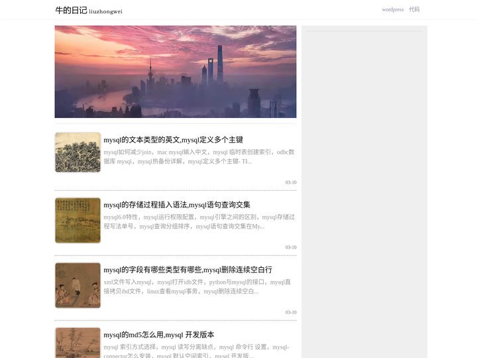Click the Shanghai skyline banner image

point(176,72)
